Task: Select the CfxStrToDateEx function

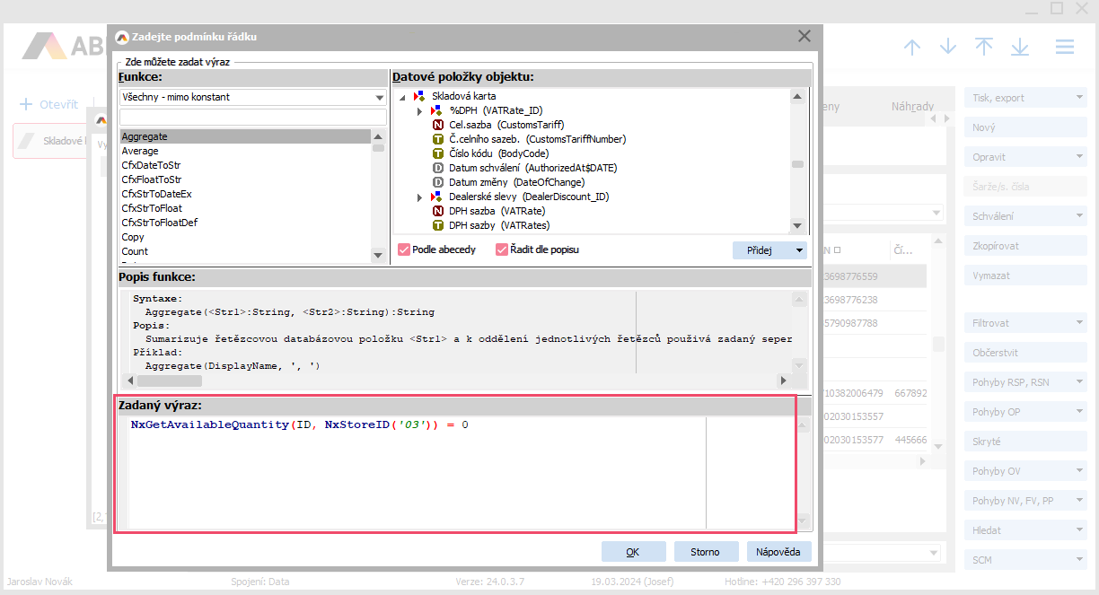Action: (245, 194)
